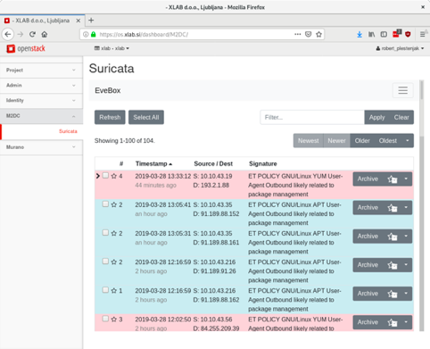Image resolution: width=430 pixels, height=349 pixels.
Task: Open the EveBox hamburger menu
Action: click(403, 90)
